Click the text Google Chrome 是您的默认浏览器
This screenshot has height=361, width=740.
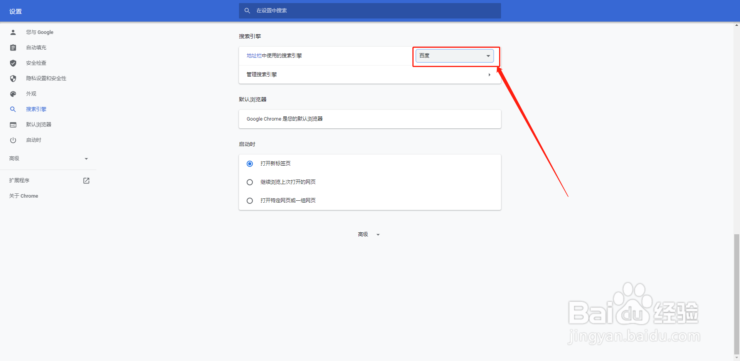pos(284,119)
